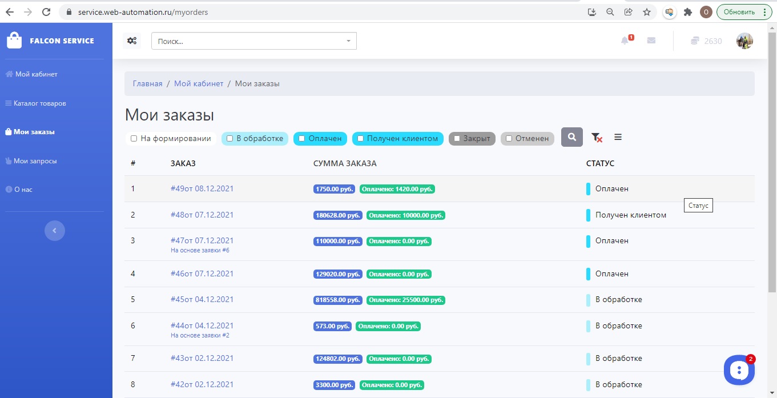
Task: Click the settings gears icon
Action: [x=132, y=41]
